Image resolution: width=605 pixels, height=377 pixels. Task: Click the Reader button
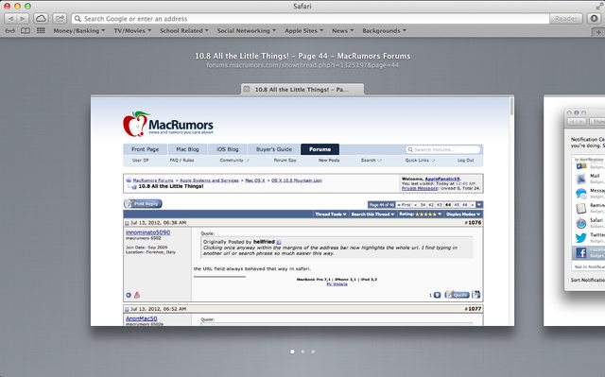click(x=565, y=19)
